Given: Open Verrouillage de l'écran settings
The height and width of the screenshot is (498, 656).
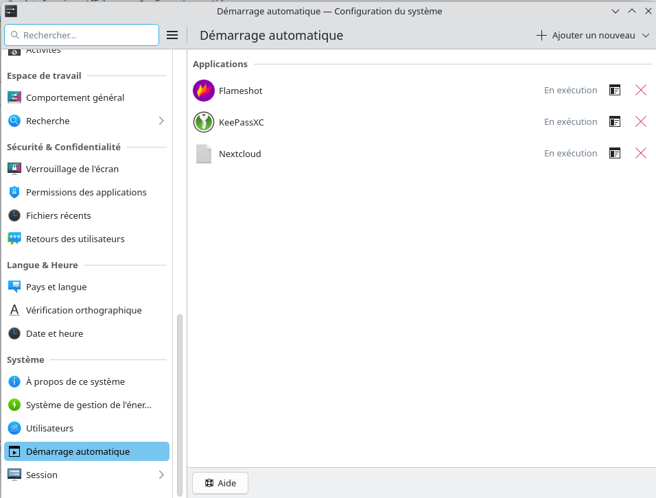Looking at the screenshot, I should tap(72, 169).
